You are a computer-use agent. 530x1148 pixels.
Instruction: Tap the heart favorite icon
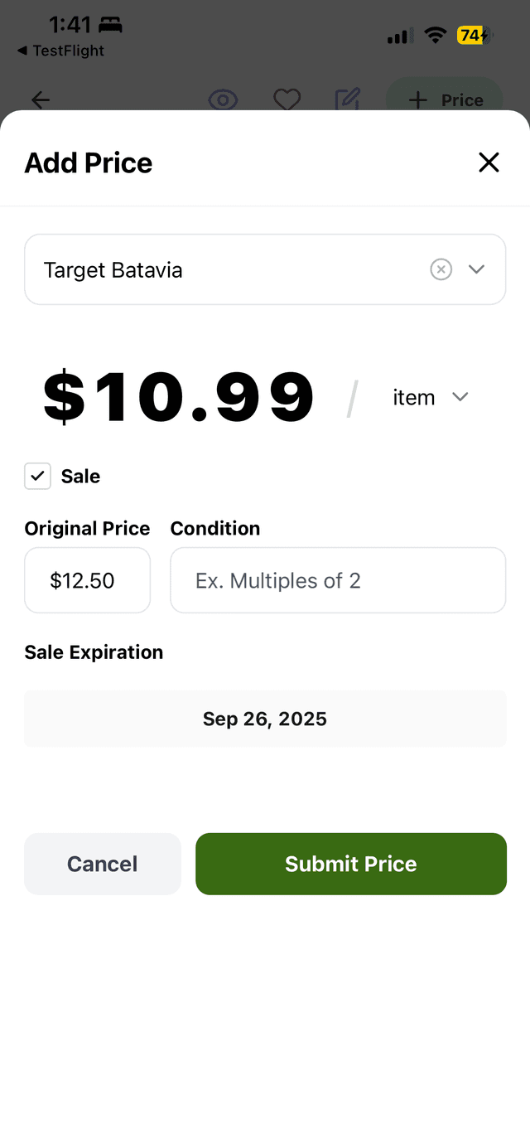[287, 99]
